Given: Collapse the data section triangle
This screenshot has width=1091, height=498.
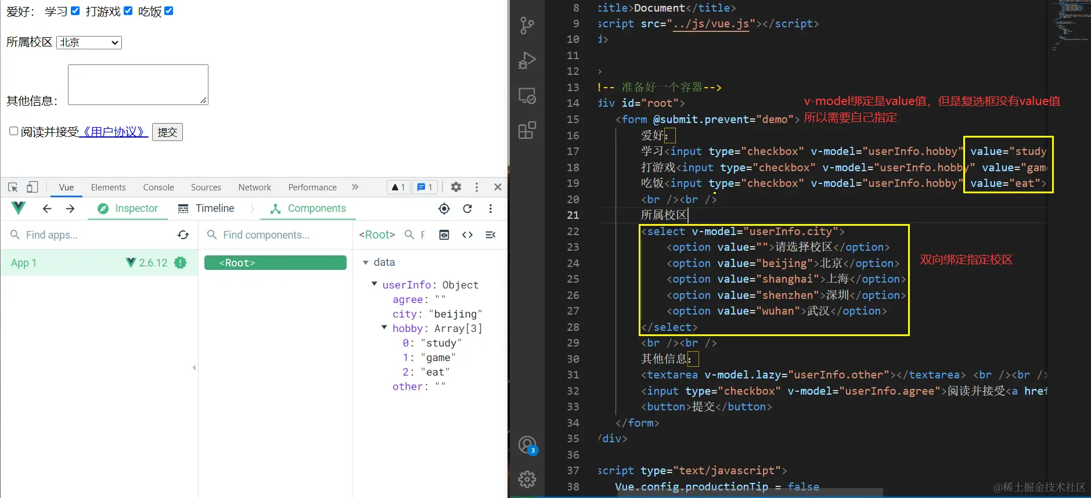Looking at the screenshot, I should tap(365, 262).
